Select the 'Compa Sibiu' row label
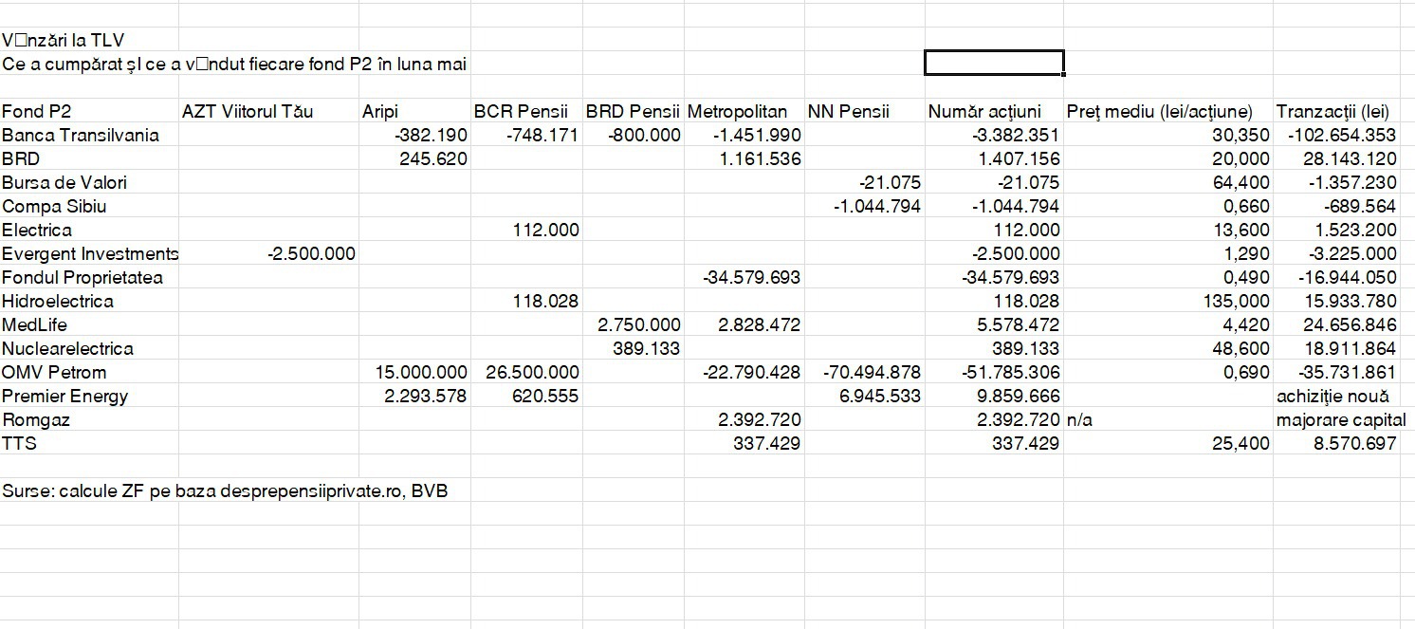This screenshot has width=1415, height=629. pos(54,206)
